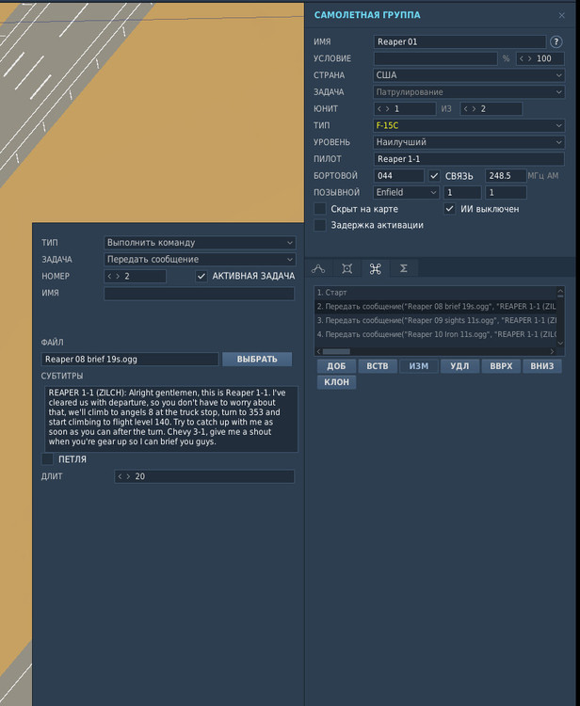Click the first callsign number field
Viewport: 580px width, 706px height.
(462, 192)
